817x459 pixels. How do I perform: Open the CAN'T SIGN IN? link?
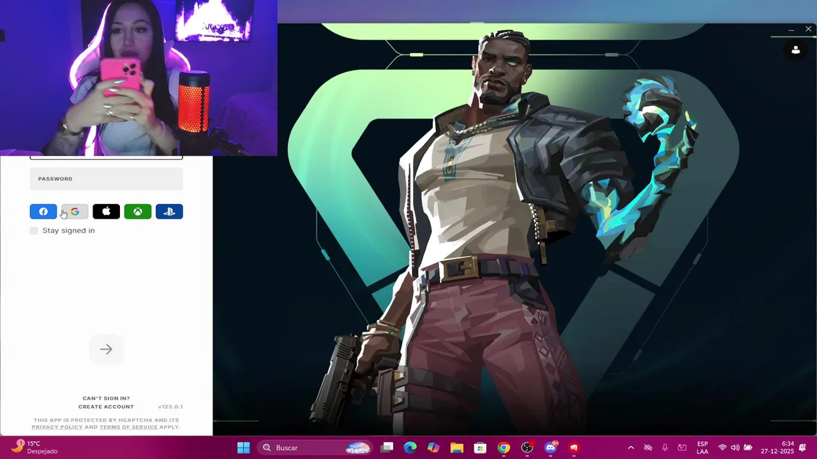pyautogui.click(x=106, y=398)
